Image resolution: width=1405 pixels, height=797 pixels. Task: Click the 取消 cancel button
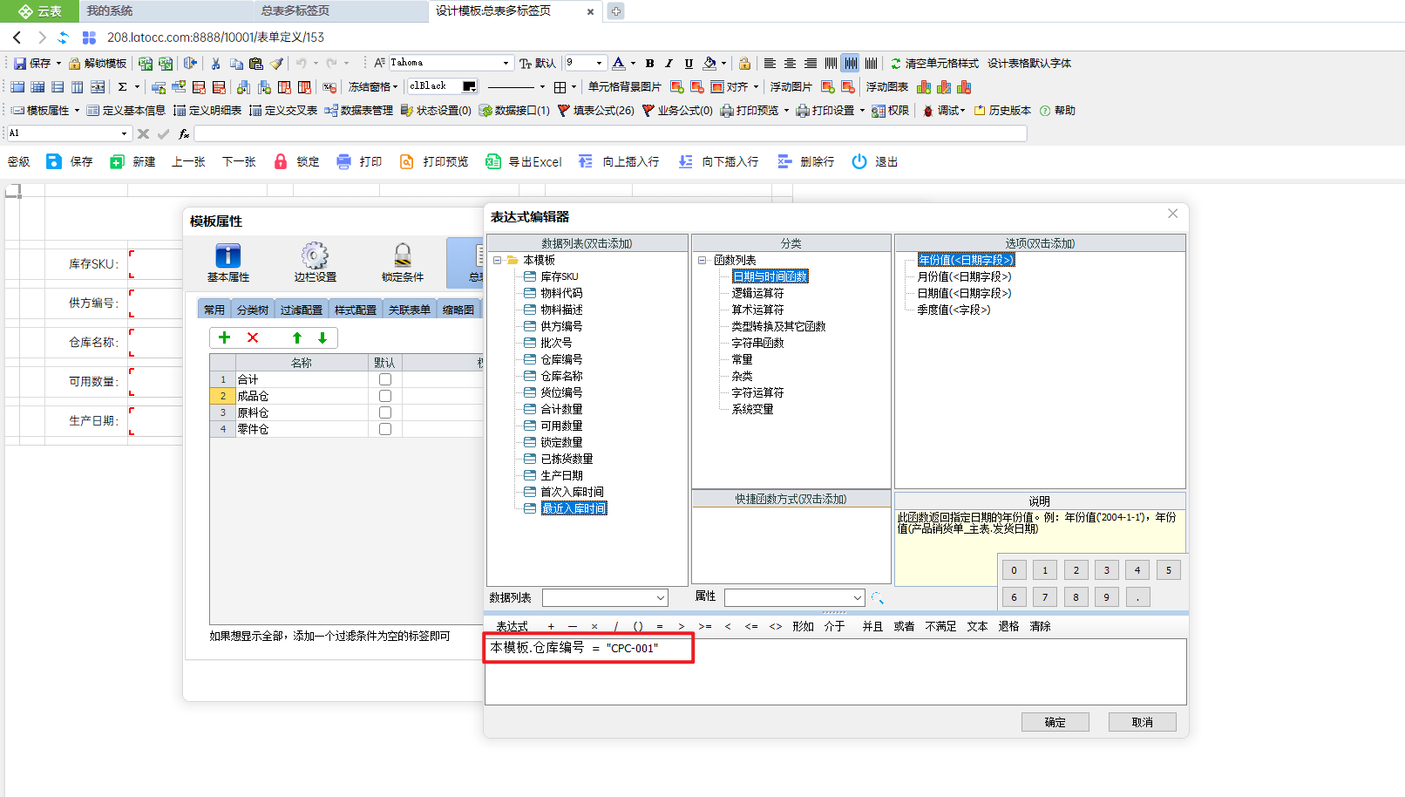1143,722
